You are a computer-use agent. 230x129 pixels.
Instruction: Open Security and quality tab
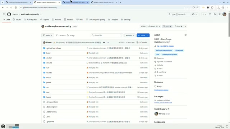[x=96, y=19]
